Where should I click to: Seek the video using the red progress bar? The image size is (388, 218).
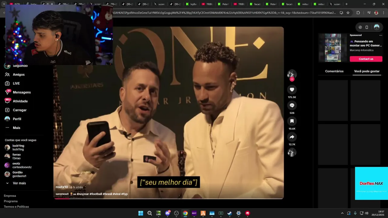coord(169,199)
